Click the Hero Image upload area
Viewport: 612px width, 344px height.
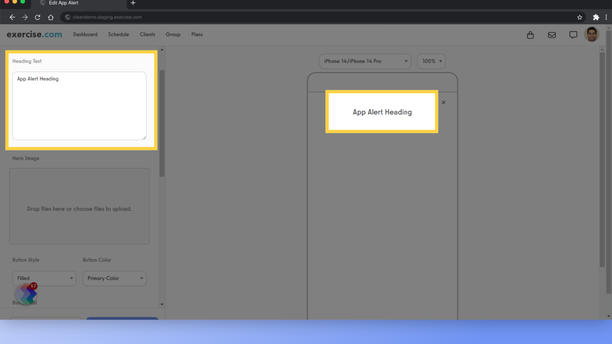tap(79, 206)
